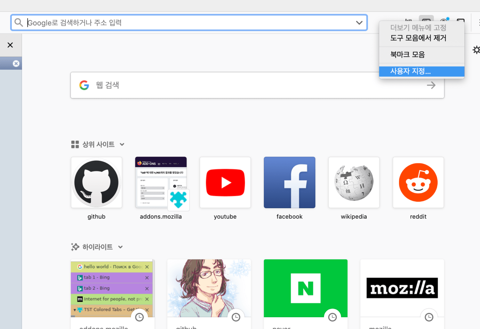This screenshot has height=329, width=480.
Task: Choose 북마크 모음 from the context menu
Action: click(421, 55)
